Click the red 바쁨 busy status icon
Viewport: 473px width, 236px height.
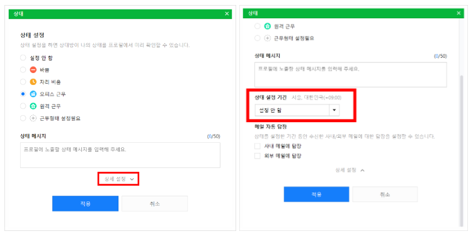(33, 70)
